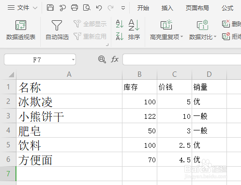Click the save icon in quick toolbar
The height and width of the screenshot is (185, 241).
click(x=50, y=8)
